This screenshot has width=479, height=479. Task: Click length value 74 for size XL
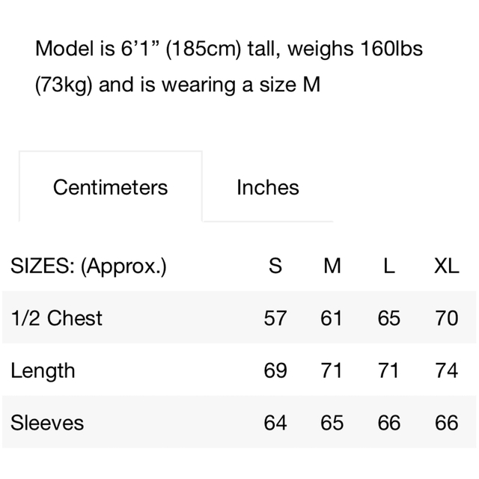click(446, 370)
